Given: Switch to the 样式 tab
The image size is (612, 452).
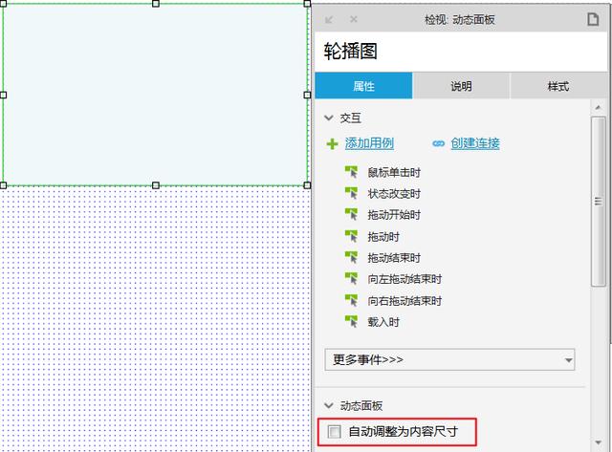Looking at the screenshot, I should click(x=558, y=86).
